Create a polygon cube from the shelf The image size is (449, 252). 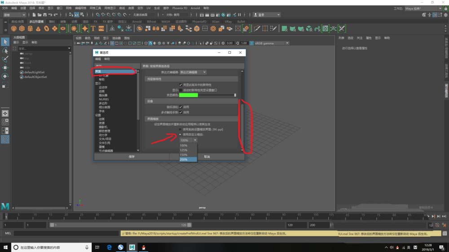(x=22, y=29)
